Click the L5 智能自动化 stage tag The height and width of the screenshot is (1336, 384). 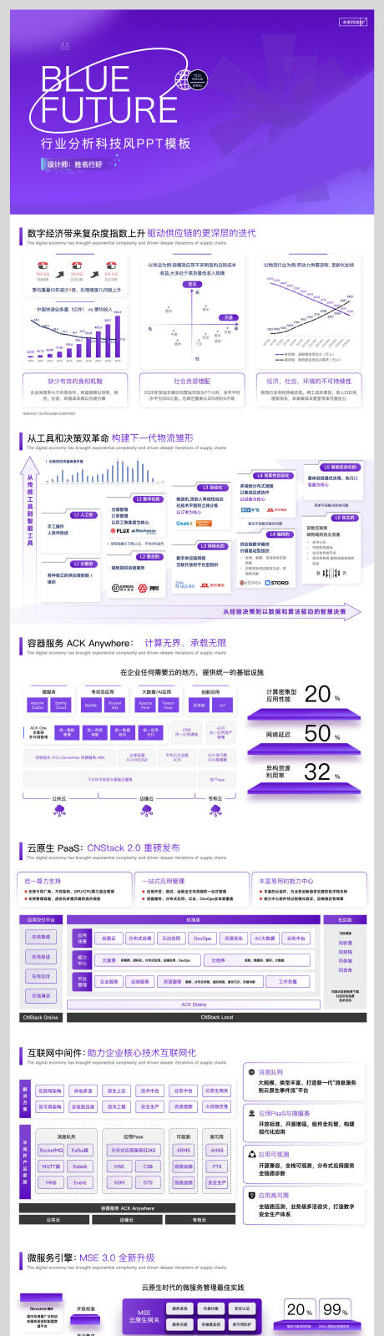pos(340,468)
